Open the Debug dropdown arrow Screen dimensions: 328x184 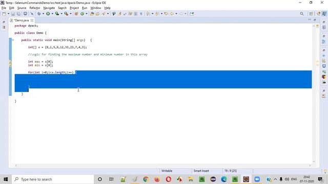tap(43, 14)
